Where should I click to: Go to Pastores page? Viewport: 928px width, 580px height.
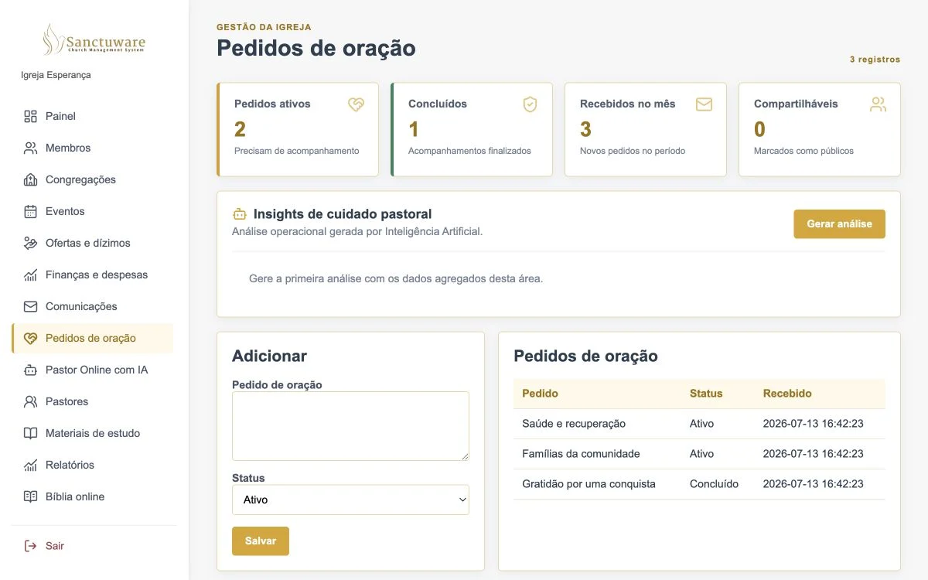(x=92, y=401)
